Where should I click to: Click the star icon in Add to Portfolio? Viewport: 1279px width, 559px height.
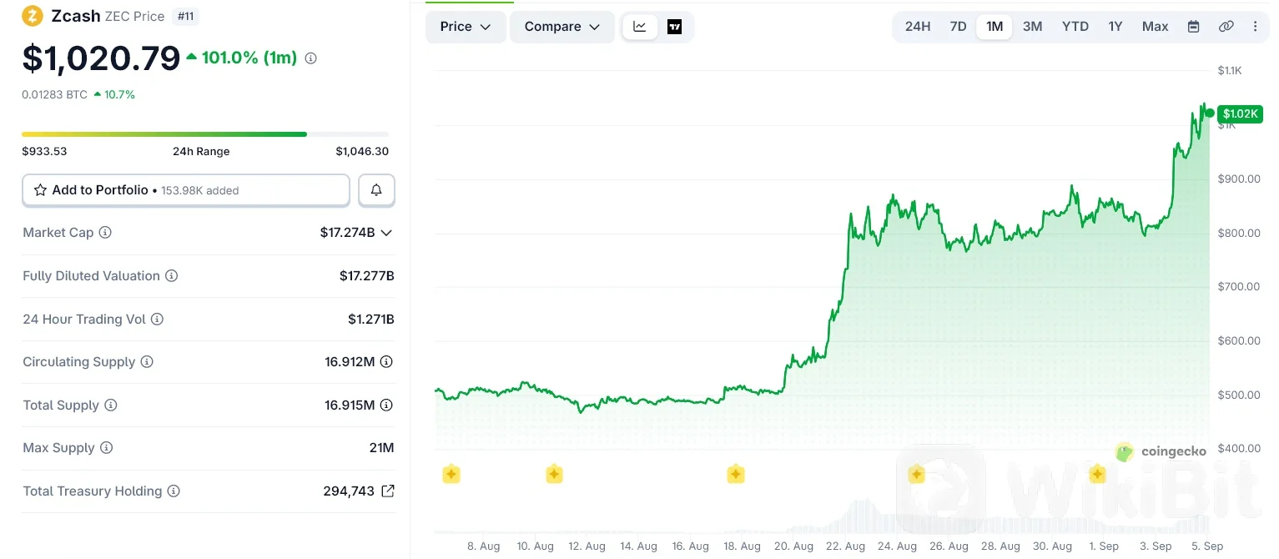[40, 190]
